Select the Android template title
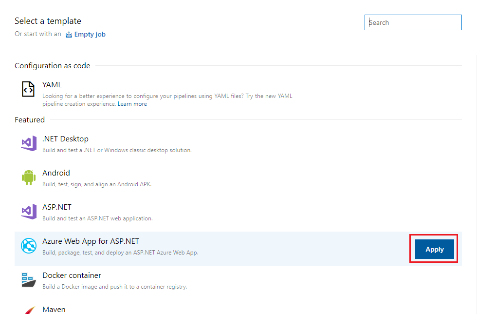 coord(56,173)
